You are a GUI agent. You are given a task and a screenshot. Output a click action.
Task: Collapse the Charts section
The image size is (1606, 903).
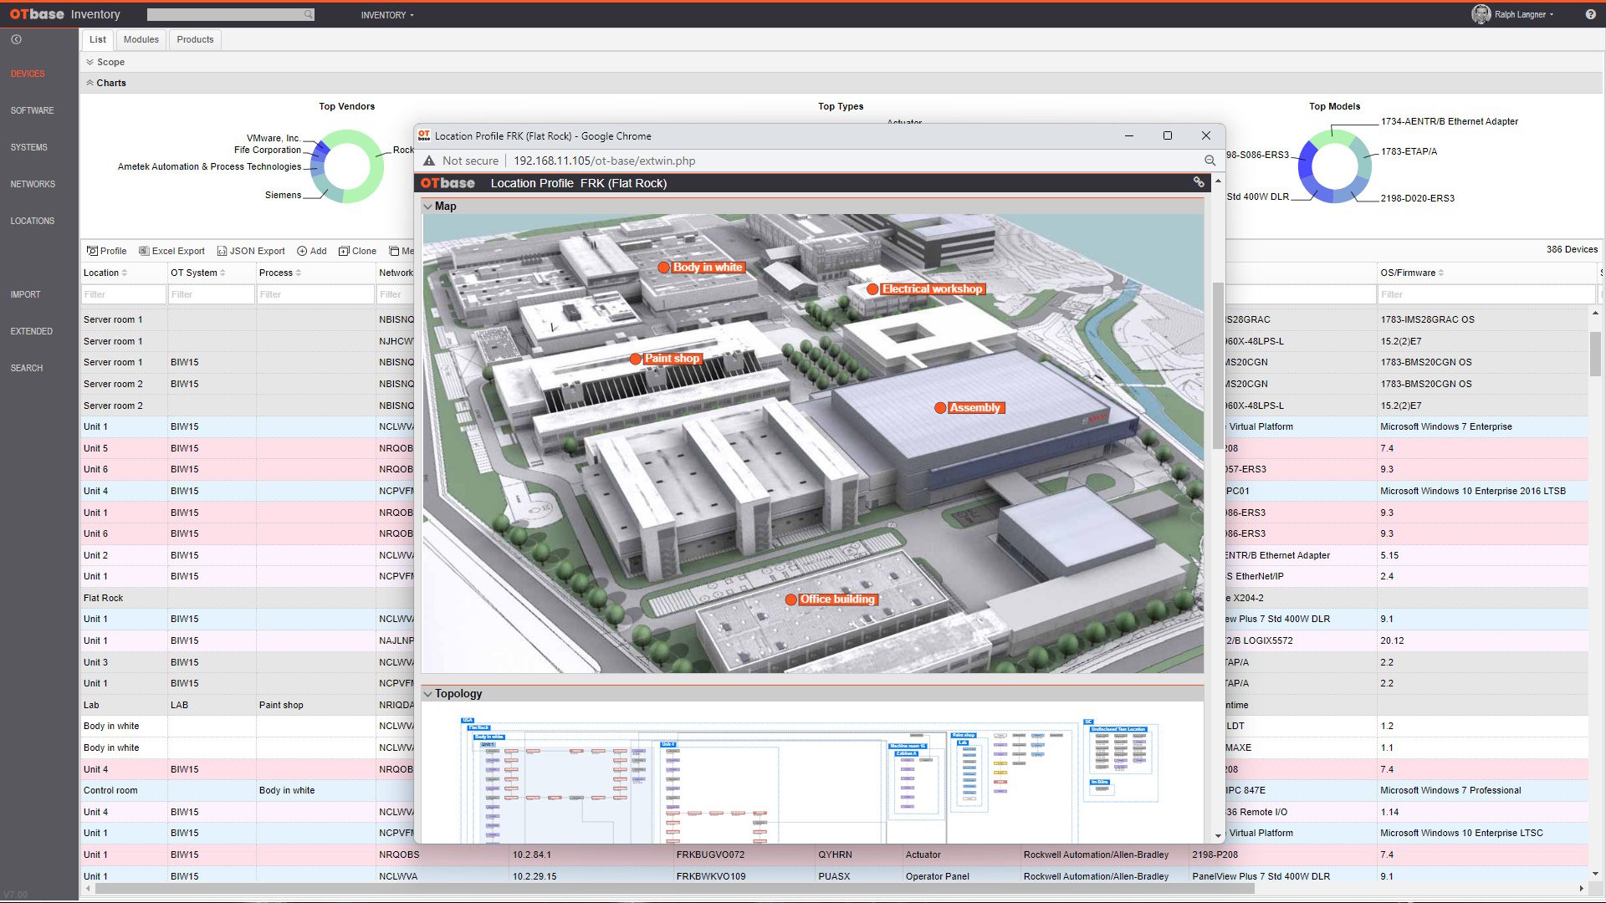105,83
